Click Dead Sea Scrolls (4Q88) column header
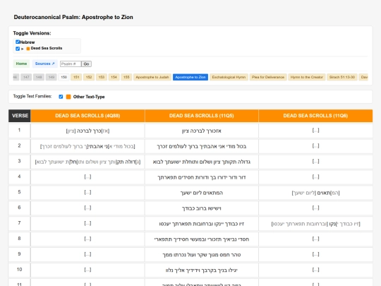381x286 pixels. coord(87,116)
